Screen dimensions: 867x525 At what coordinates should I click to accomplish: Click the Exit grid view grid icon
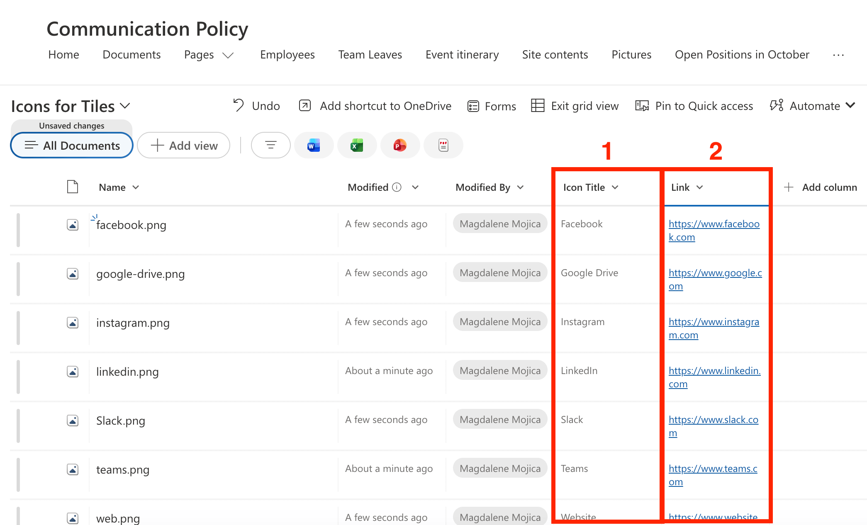coord(538,105)
